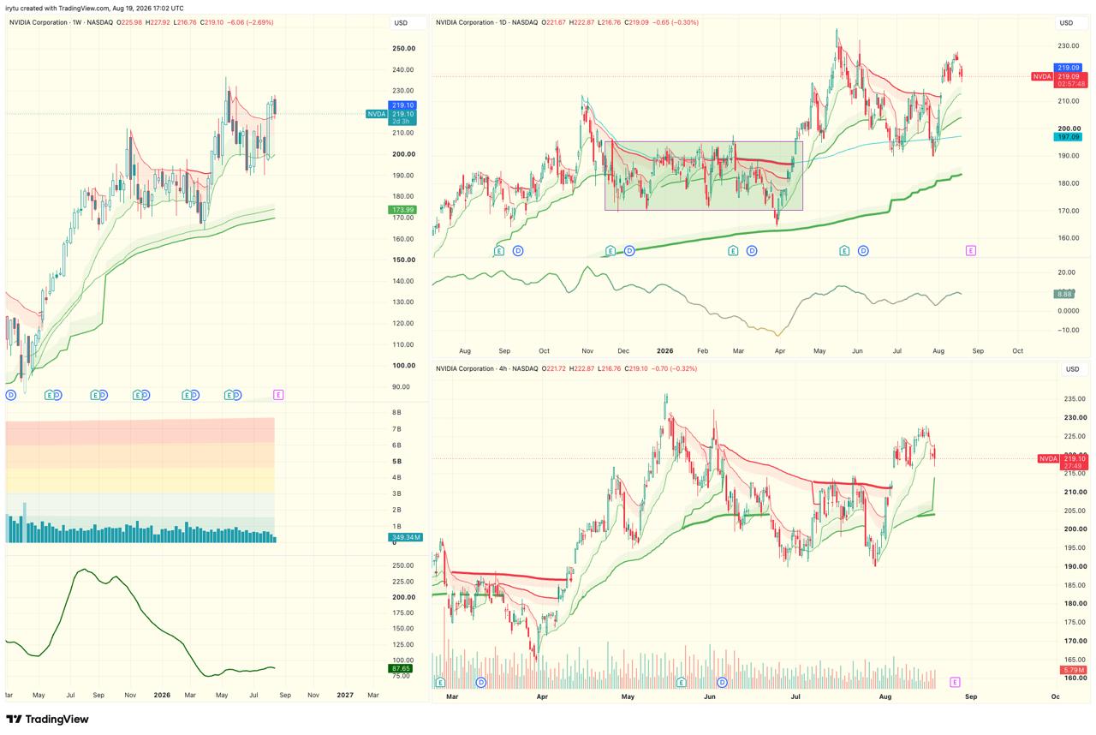This screenshot has width=1096, height=735.
Task: Click the 'NVIDIA Corporation · 4h · NASDAQ' chart title
Action: pyautogui.click(x=486, y=368)
